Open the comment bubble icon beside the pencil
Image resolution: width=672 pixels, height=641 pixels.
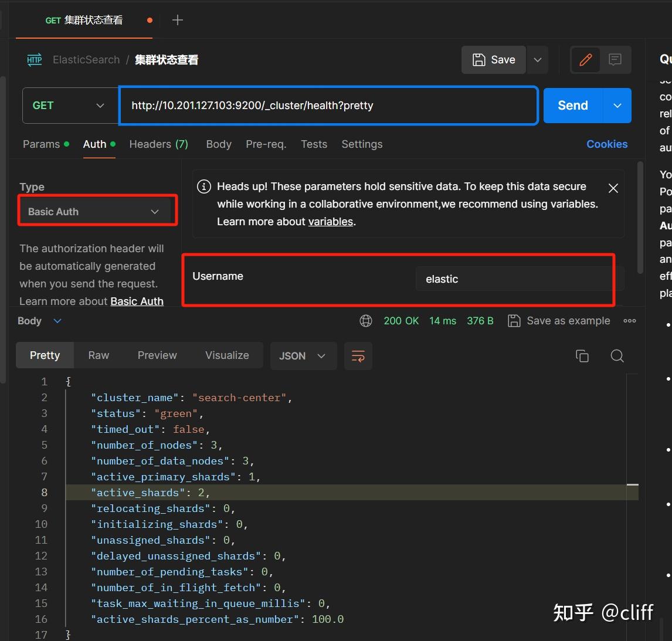615,59
